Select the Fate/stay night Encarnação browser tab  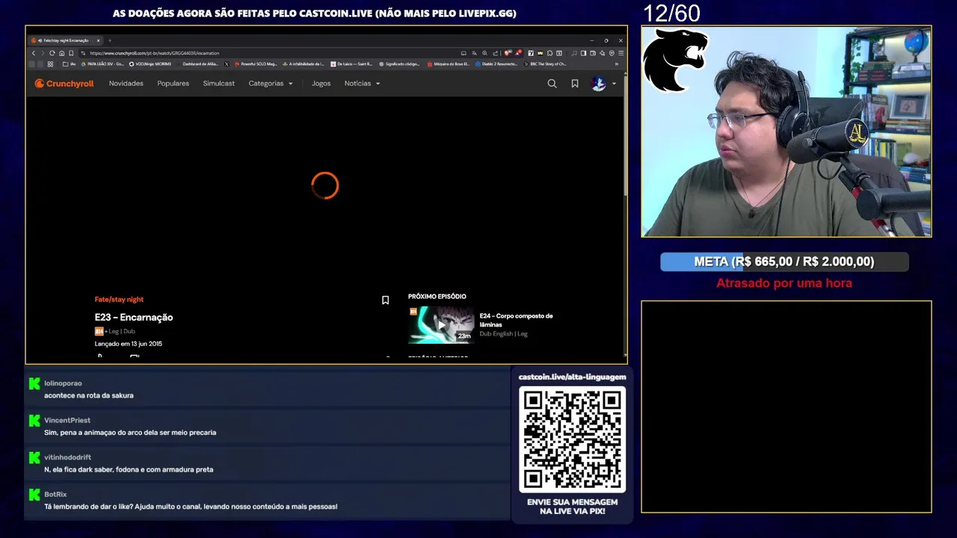click(65, 40)
